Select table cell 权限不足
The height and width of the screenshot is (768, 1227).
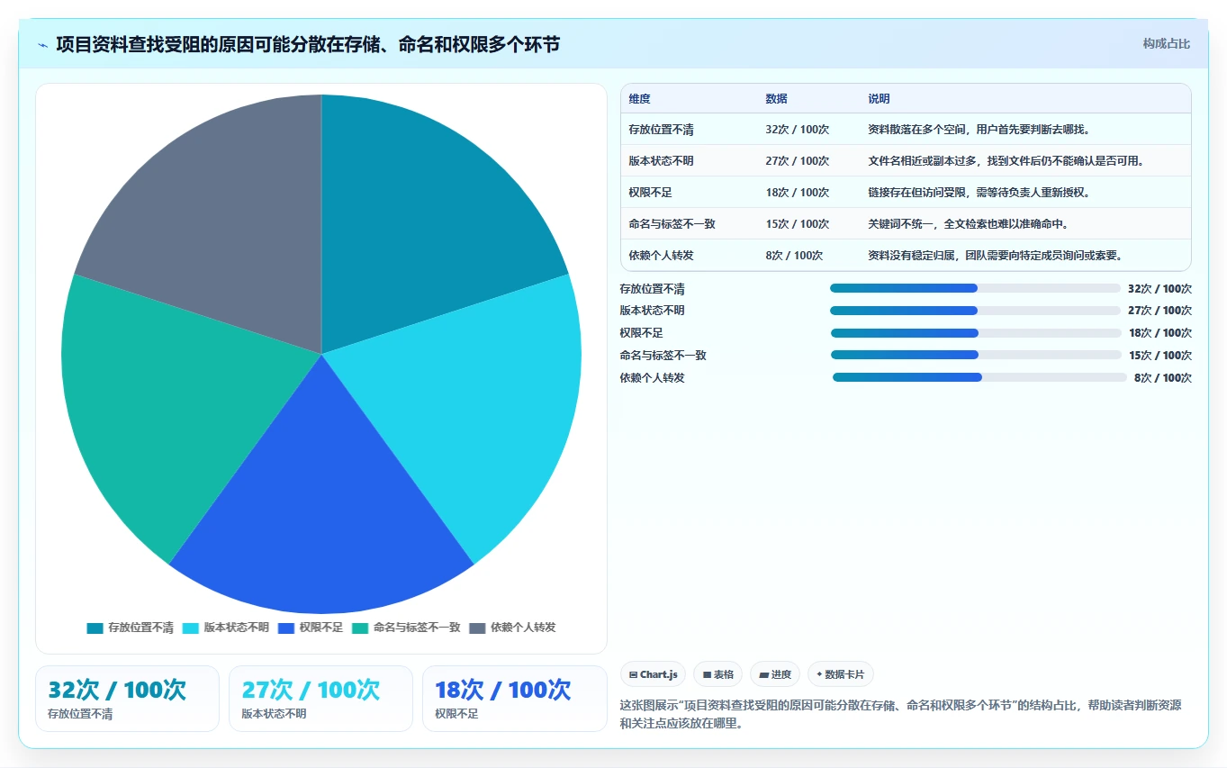(x=651, y=193)
